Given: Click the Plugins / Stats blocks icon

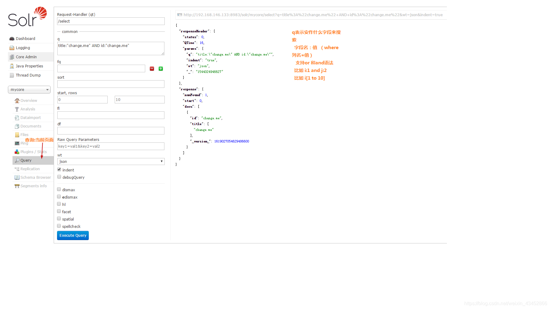Looking at the screenshot, I should pos(17,152).
